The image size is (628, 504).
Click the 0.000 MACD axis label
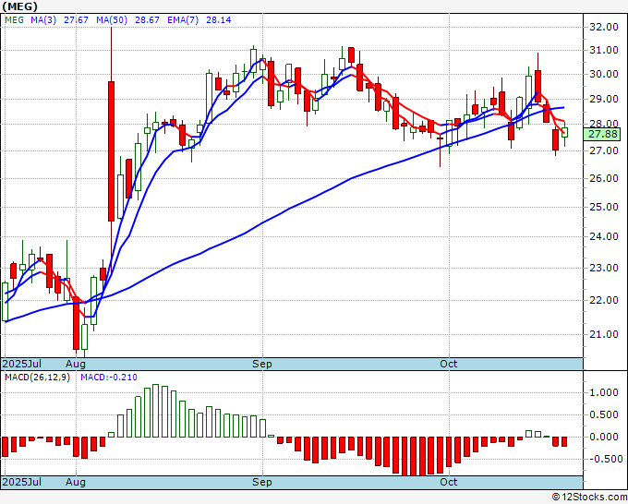pos(604,437)
